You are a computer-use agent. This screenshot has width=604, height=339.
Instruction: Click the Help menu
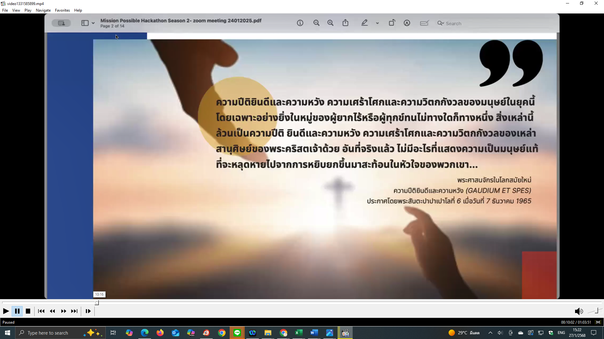78,10
